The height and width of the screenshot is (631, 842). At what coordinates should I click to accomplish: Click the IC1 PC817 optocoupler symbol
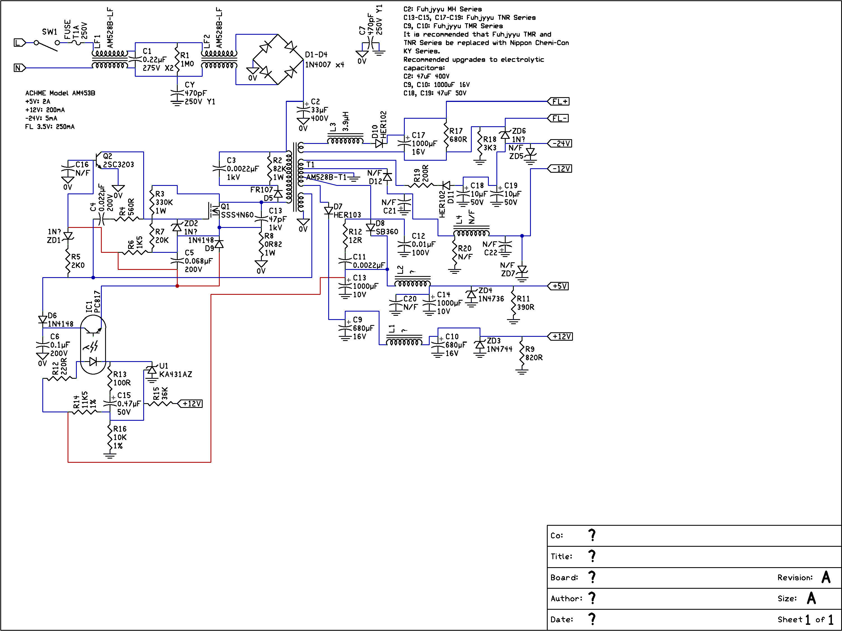93,344
